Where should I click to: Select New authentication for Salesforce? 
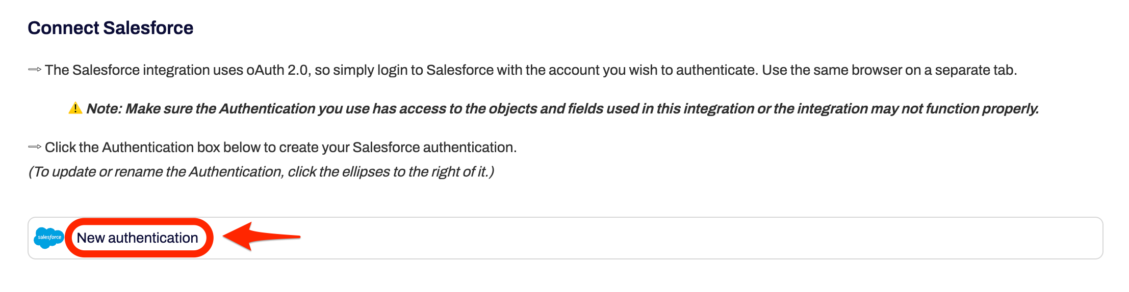(137, 238)
